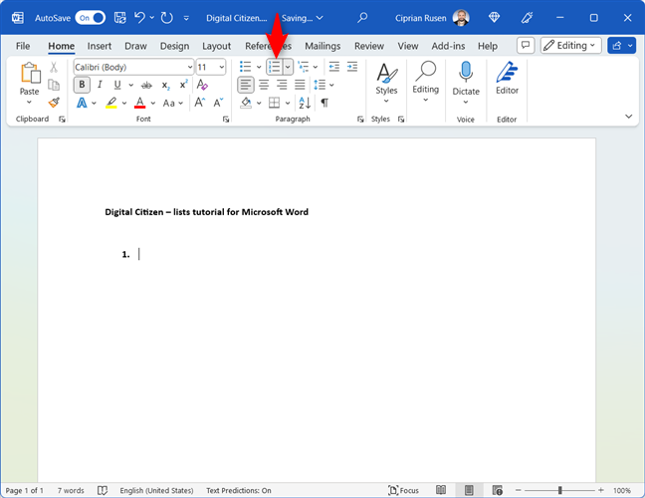Image resolution: width=645 pixels, height=498 pixels.
Task: Open the File menu
Action: (x=23, y=46)
